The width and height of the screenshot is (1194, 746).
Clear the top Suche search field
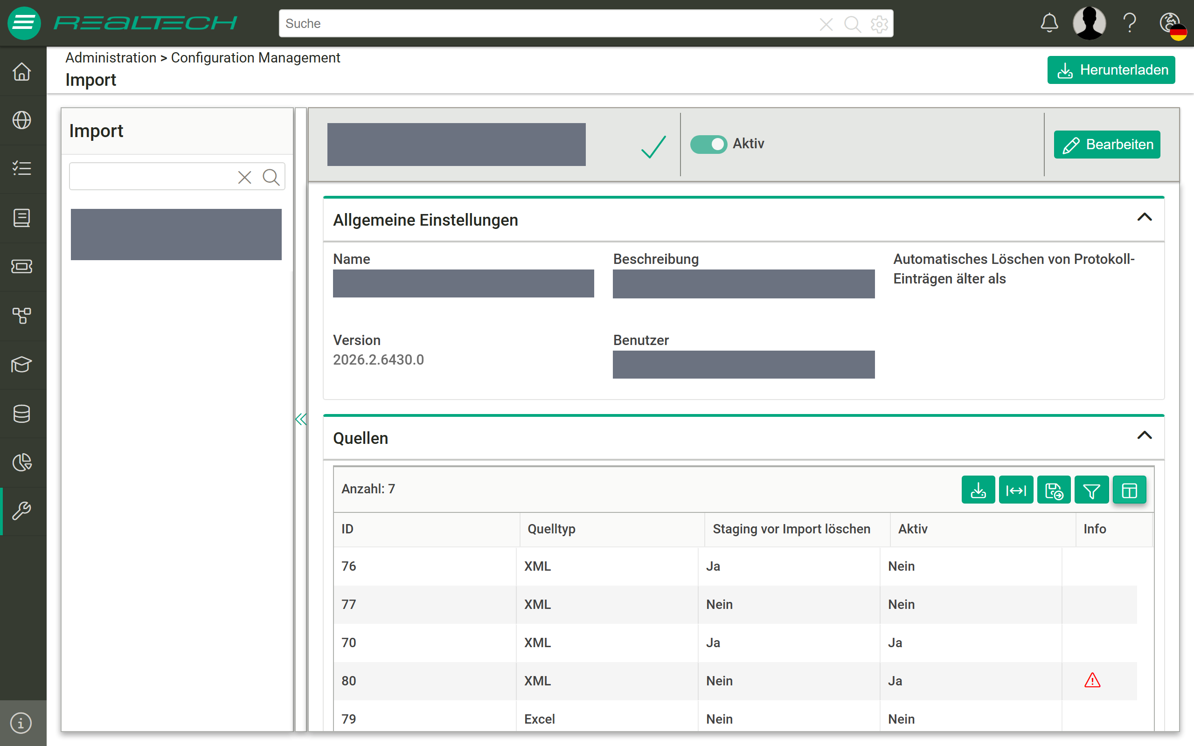coord(826,24)
